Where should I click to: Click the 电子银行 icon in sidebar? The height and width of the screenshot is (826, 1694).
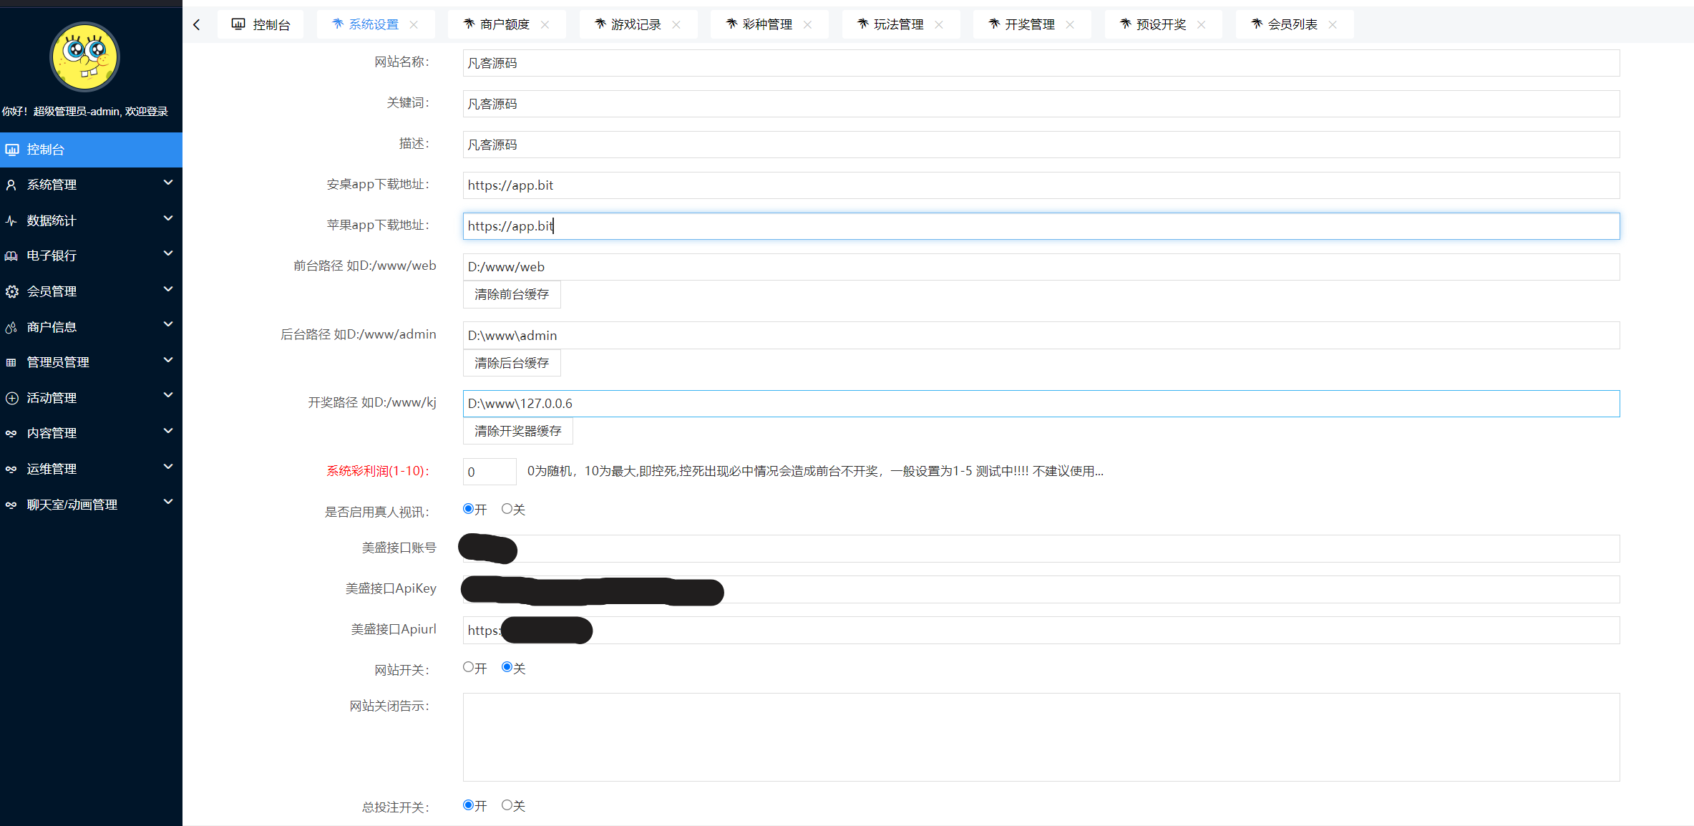tap(11, 256)
